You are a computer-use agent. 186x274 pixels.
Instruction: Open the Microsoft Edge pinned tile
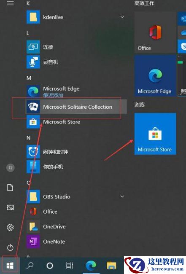coord(155,75)
